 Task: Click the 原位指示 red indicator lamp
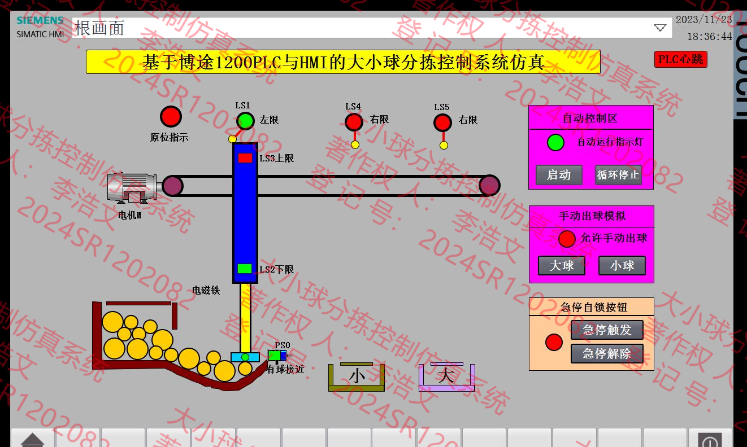[171, 116]
